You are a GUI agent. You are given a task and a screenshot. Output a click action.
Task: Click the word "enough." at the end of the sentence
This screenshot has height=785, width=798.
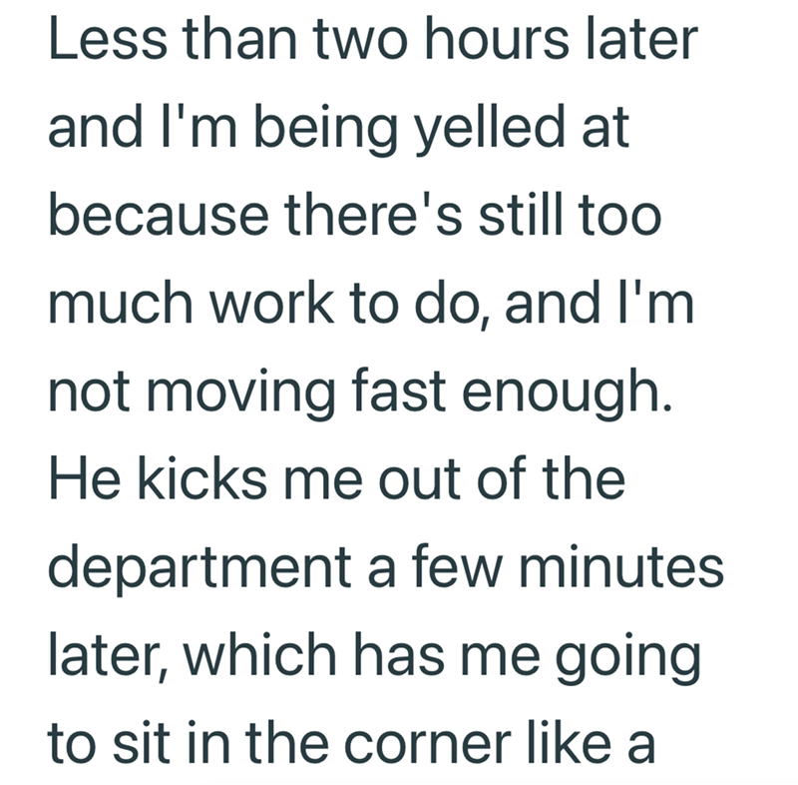click(567, 392)
